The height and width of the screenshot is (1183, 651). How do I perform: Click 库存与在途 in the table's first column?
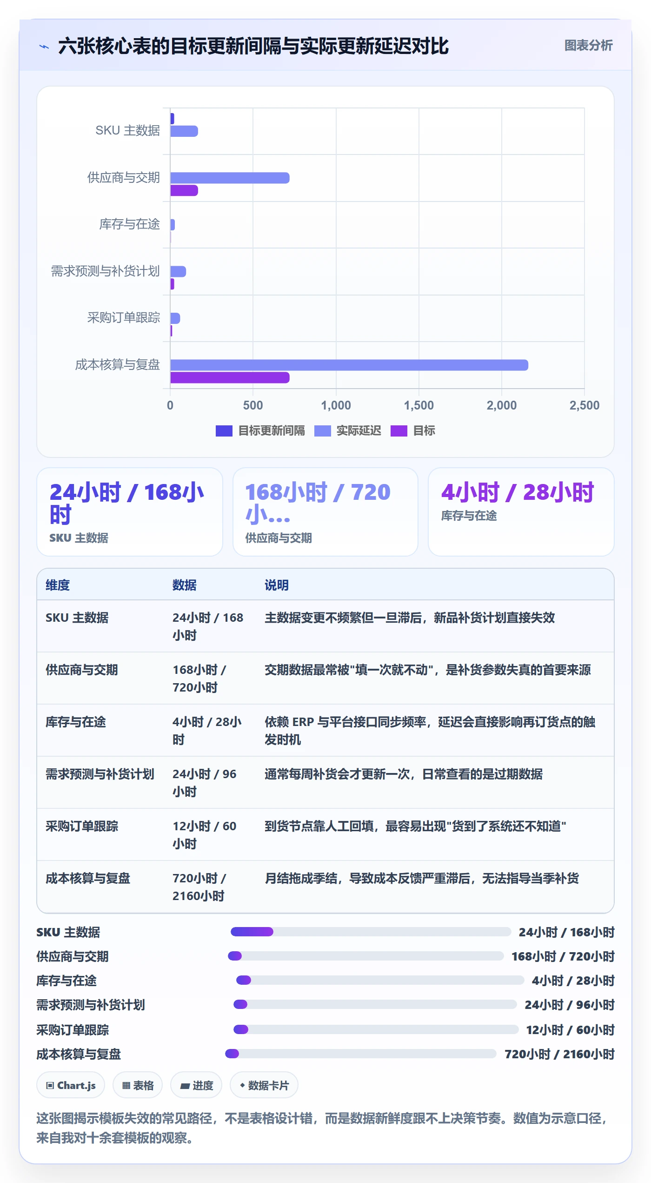tap(76, 722)
